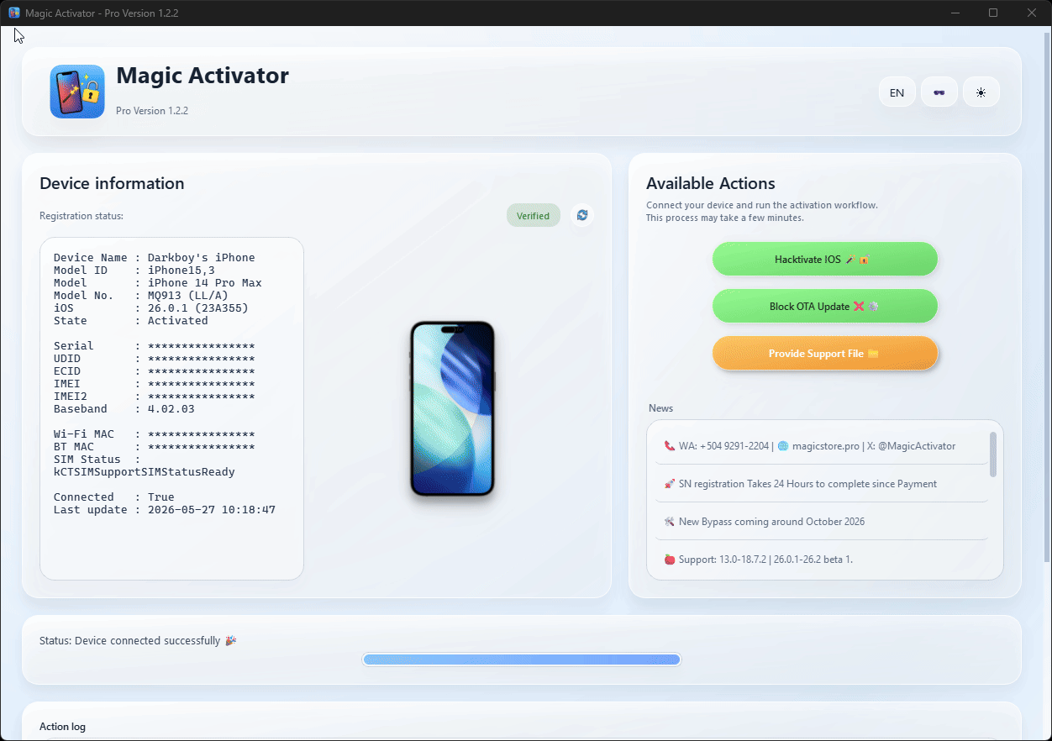Screen dimensions: 1052x741
Task: Switch theme with the sun icon
Action: click(x=981, y=92)
